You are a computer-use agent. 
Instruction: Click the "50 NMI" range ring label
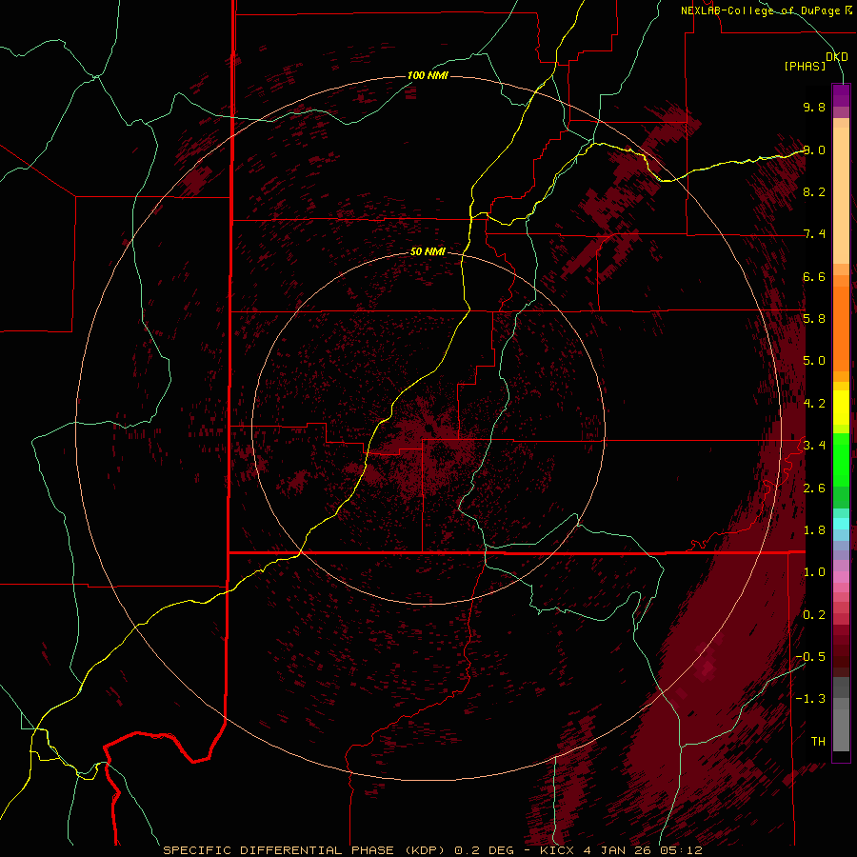point(428,251)
